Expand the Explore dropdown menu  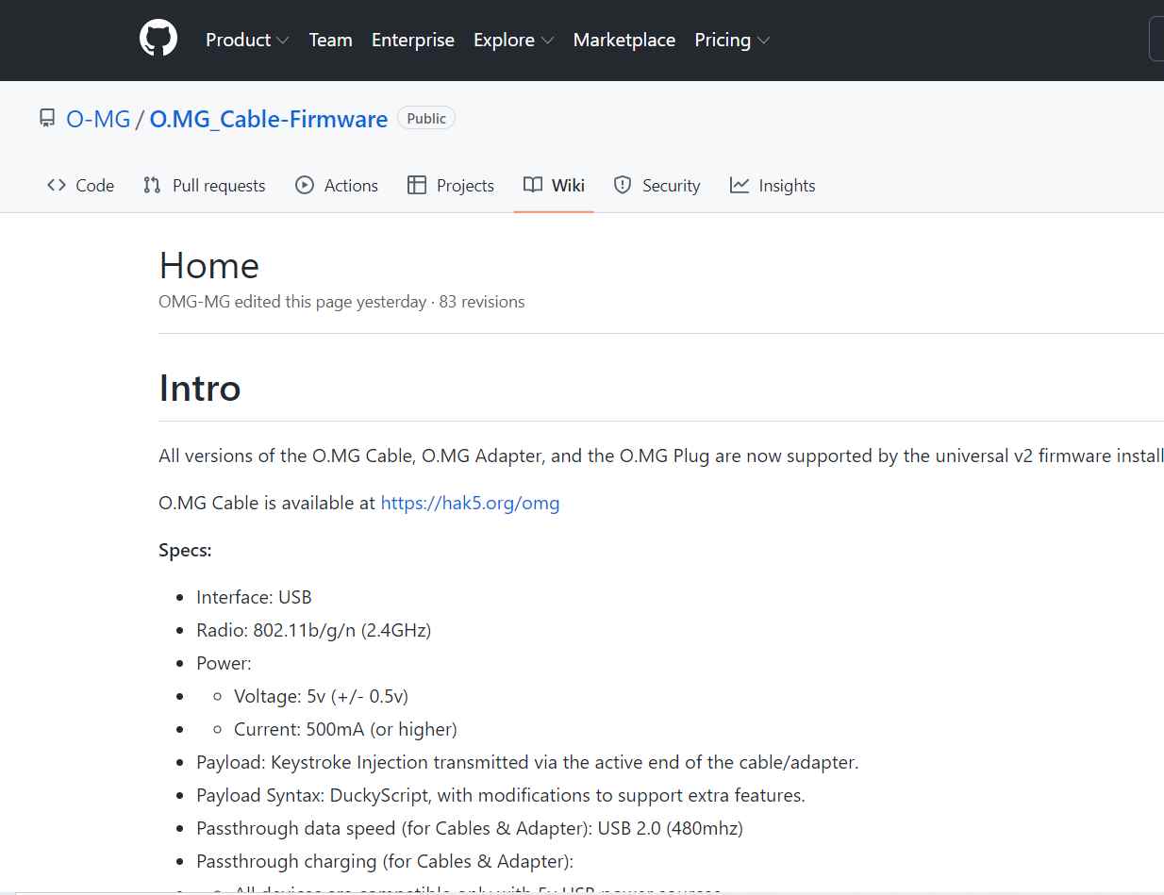(x=514, y=41)
